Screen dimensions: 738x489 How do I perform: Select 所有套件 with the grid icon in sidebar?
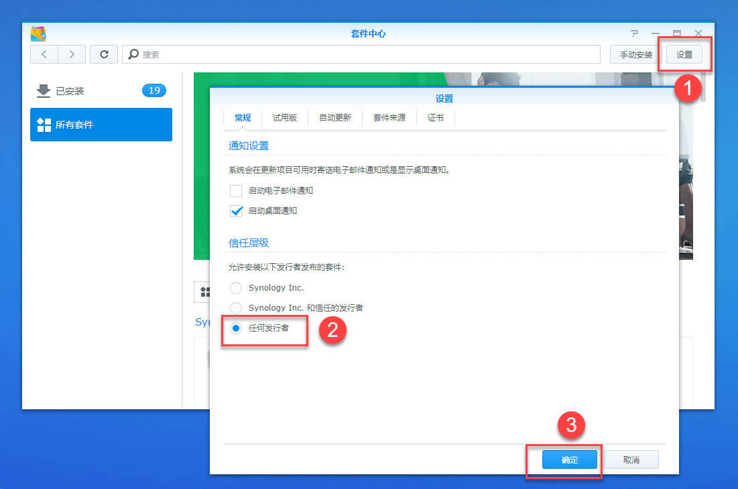coord(76,125)
